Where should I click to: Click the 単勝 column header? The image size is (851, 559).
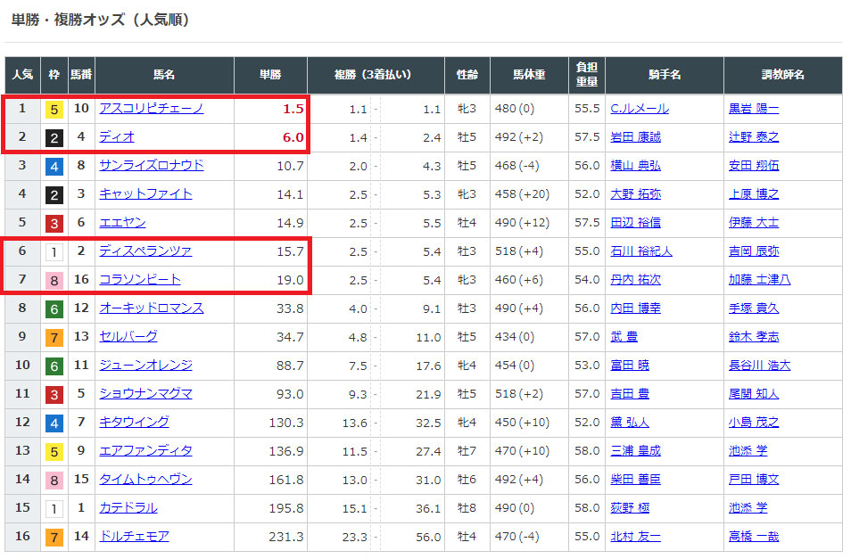pos(270,76)
